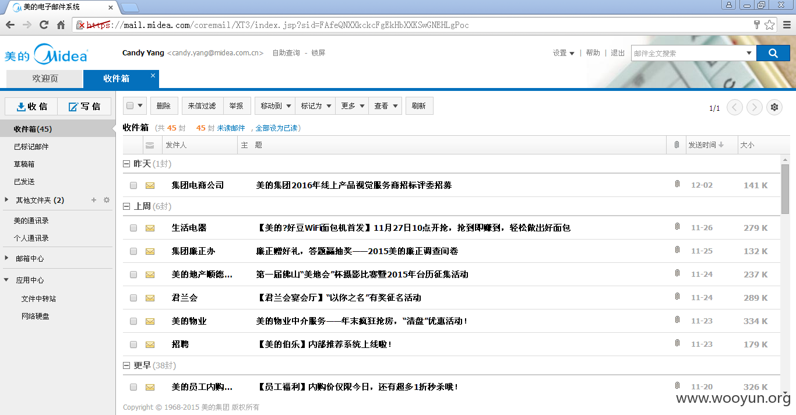Screen dimensions: 796x415
Task: Reload the page with the refresh icon
Action: click(44, 25)
